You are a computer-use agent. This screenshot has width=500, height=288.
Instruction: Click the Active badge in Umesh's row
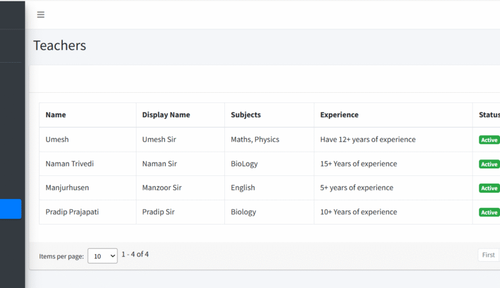489,140
